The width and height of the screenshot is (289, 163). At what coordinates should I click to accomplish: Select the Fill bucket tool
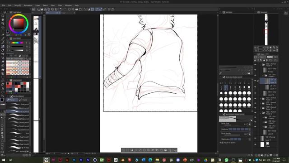(3, 69)
